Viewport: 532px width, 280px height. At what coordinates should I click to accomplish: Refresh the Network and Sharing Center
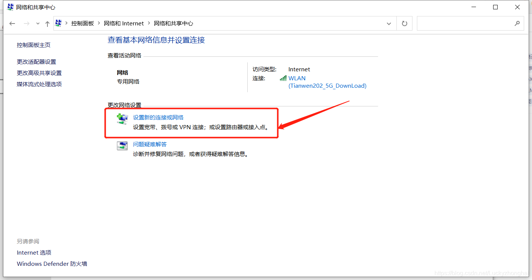[x=404, y=24]
